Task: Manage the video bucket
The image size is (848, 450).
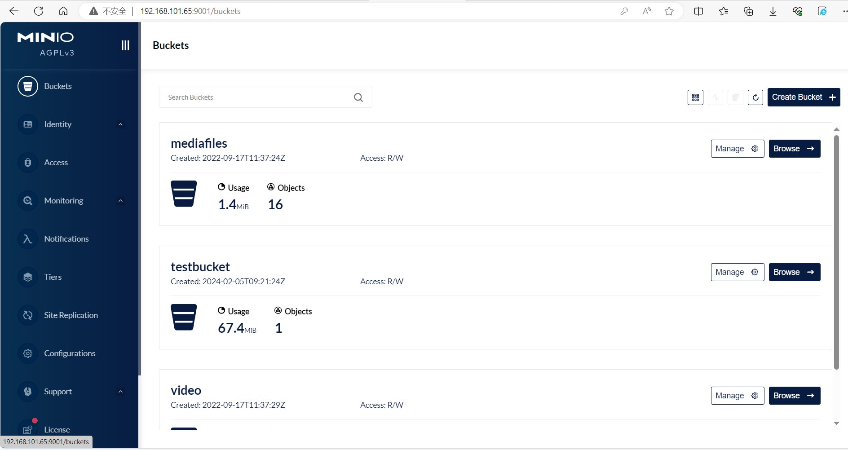Action: (738, 396)
